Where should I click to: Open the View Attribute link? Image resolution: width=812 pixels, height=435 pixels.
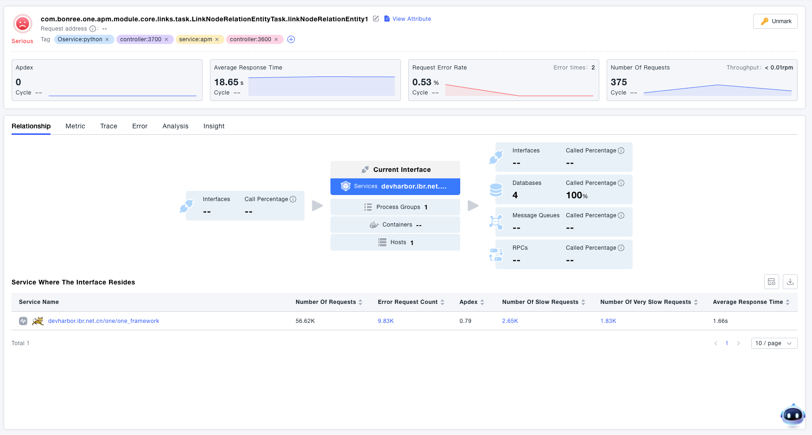coord(411,19)
